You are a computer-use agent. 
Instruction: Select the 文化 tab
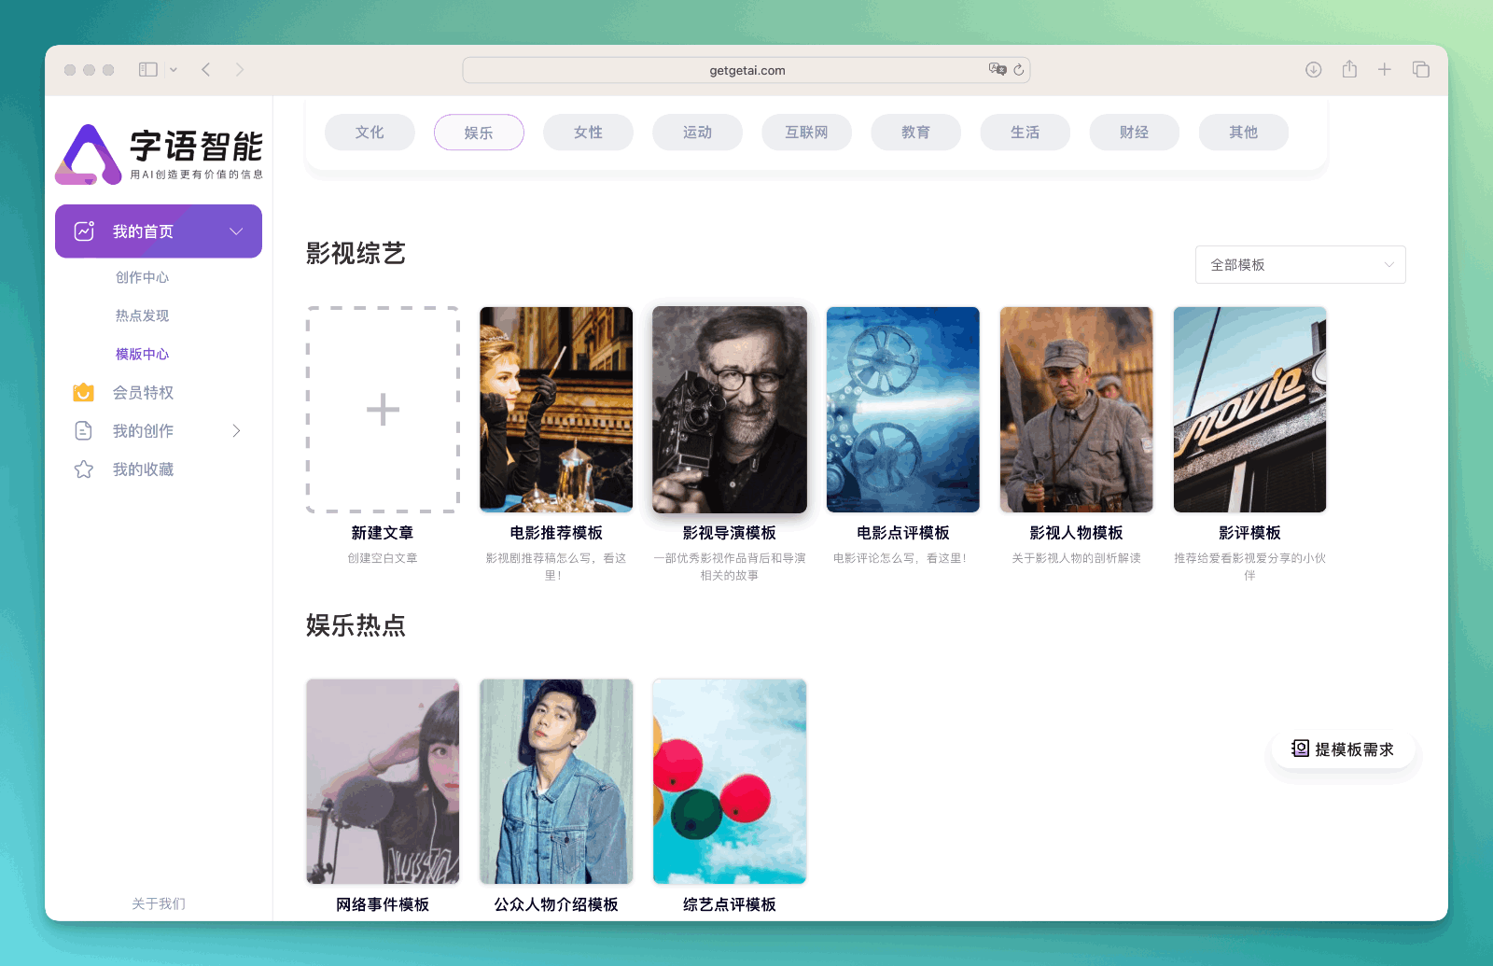click(x=370, y=132)
